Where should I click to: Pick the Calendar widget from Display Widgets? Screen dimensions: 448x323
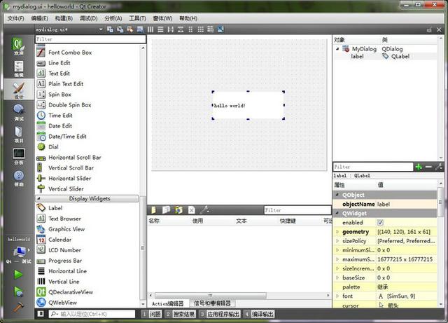click(x=59, y=240)
